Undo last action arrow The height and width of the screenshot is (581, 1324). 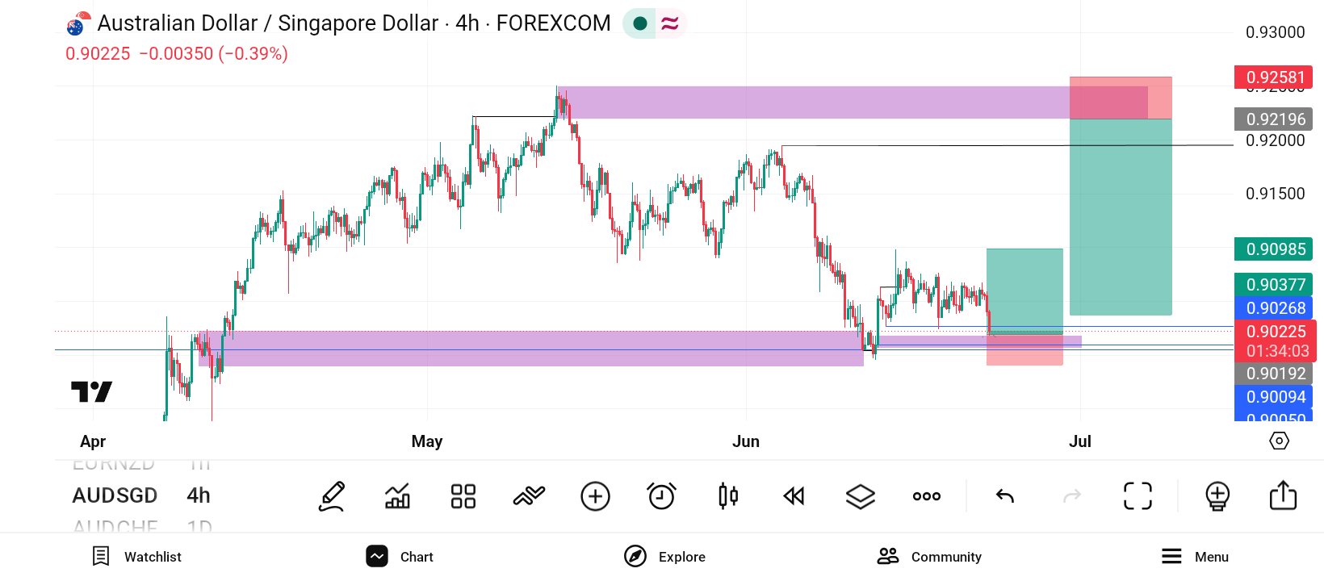[x=1005, y=496]
